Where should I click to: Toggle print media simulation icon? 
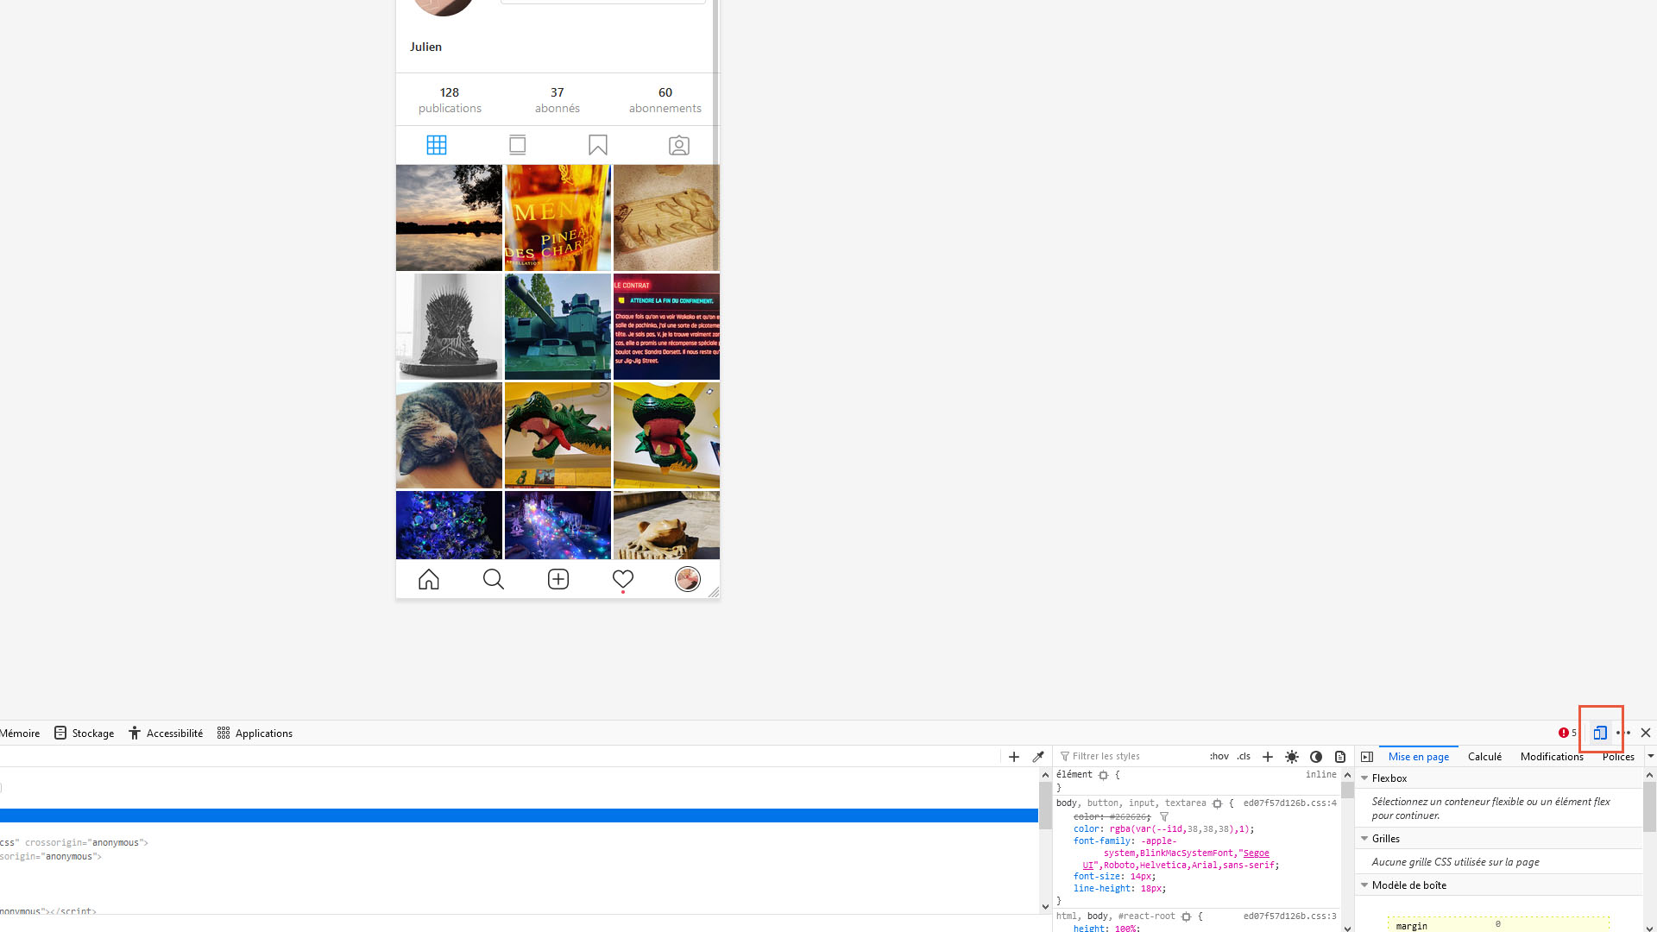tap(1340, 757)
